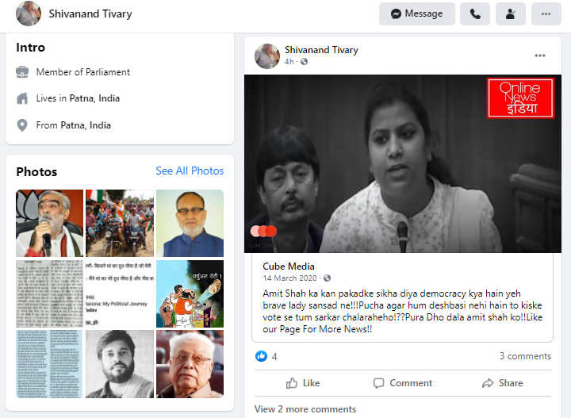Open the motorcycle rally photo thumbnail
The image size is (571, 418).
120,223
